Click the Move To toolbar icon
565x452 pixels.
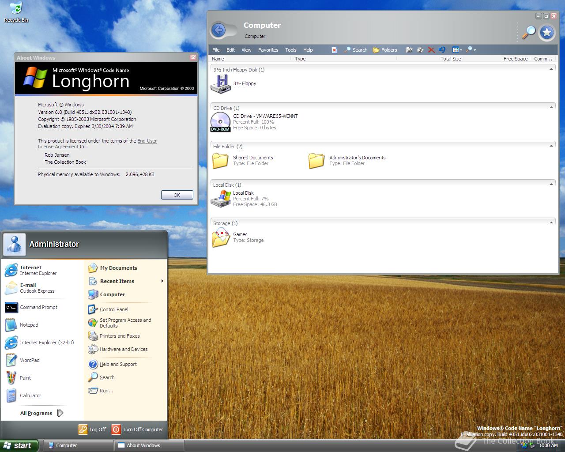(409, 50)
